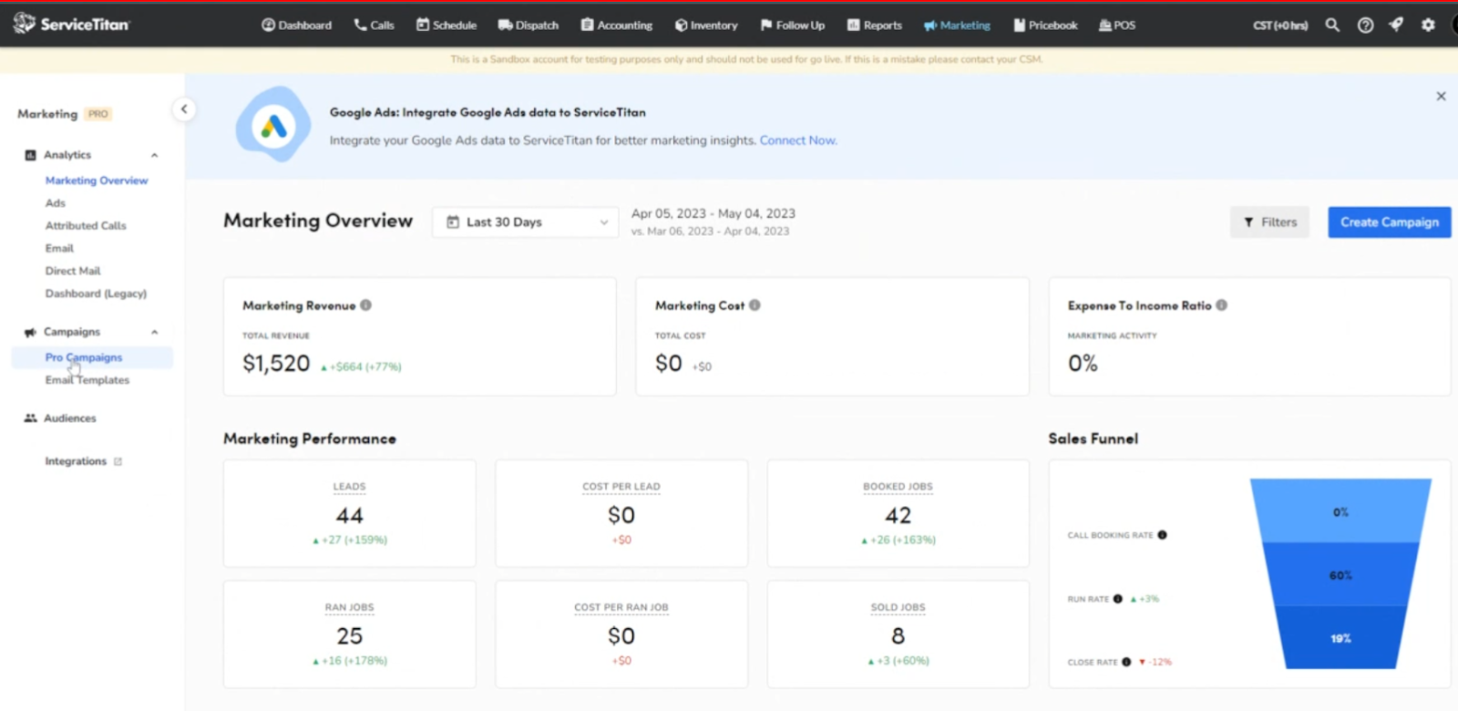Collapse the Marketing sidebar with the arrow
The image size is (1458, 711).
click(x=184, y=109)
